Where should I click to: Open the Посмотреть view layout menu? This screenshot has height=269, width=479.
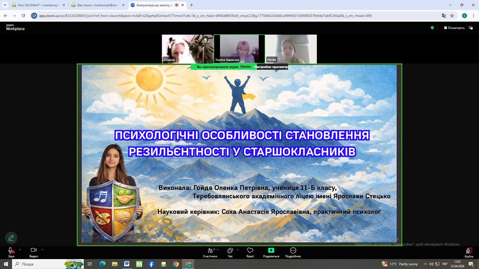click(454, 28)
